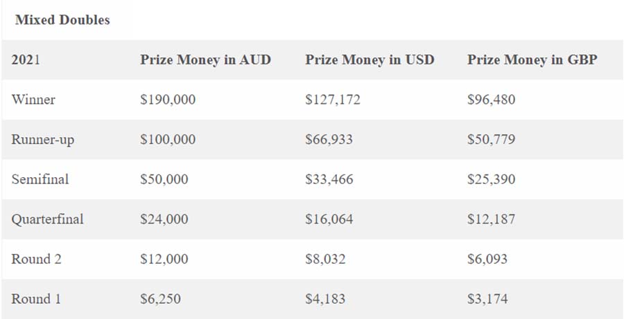Click the Prize Money in USD header
The height and width of the screenshot is (319, 624).
pos(370,60)
